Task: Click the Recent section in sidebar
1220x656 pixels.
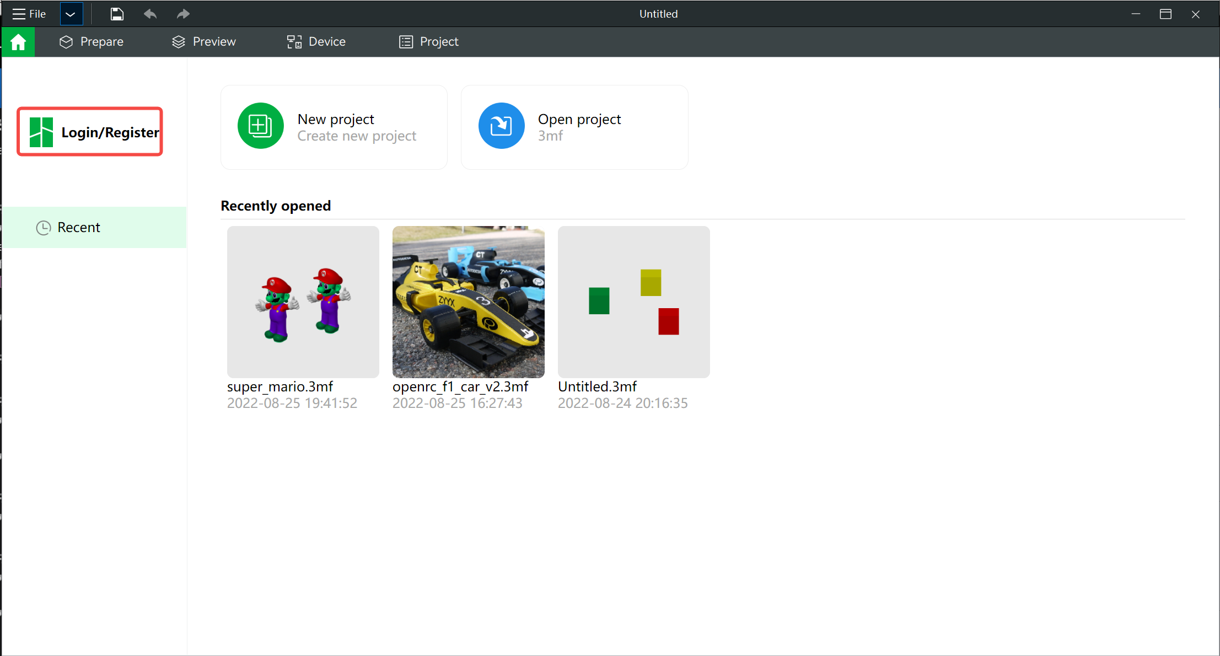Action: [94, 227]
